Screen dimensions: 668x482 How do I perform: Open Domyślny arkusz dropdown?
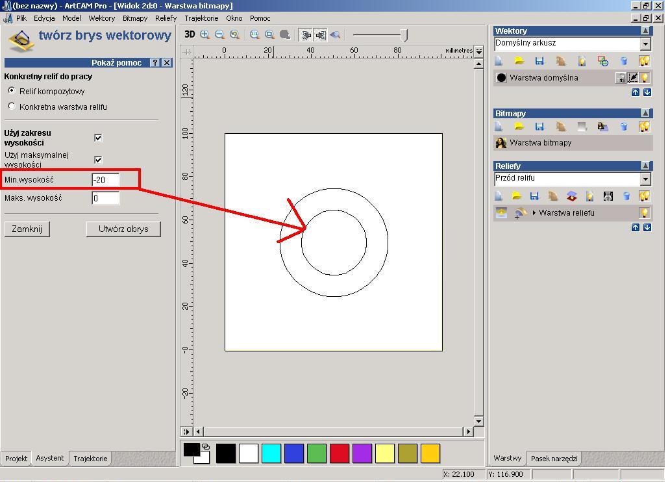pos(645,44)
